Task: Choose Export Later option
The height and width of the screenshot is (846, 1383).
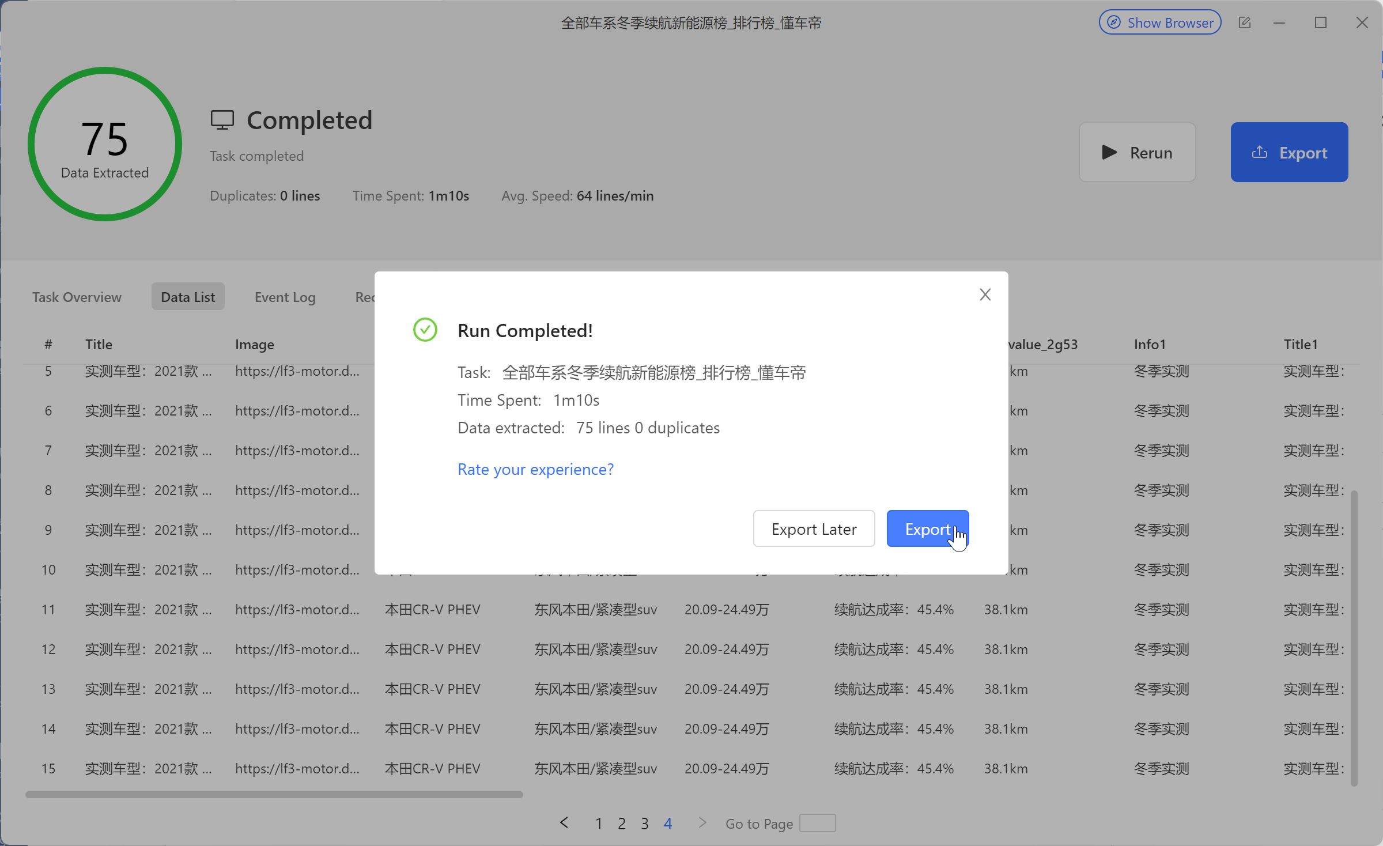Action: [813, 528]
